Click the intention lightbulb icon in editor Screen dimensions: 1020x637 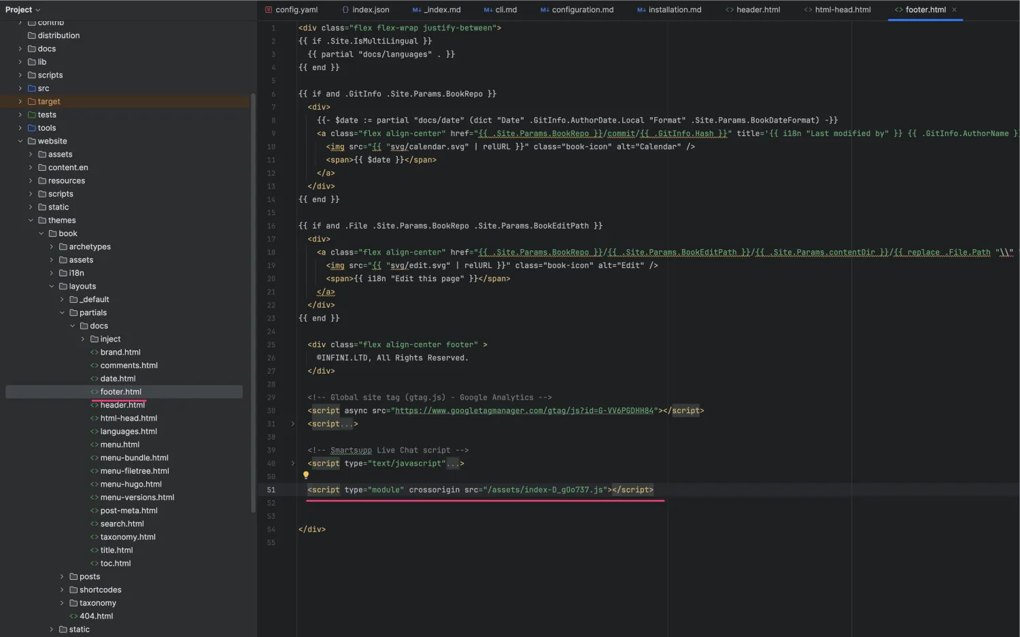pos(306,476)
